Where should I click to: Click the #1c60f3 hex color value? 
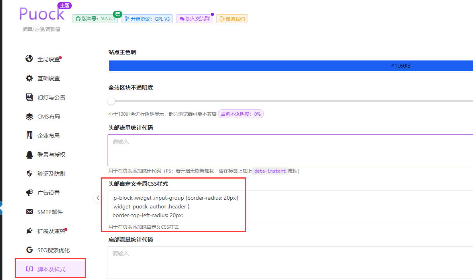(x=400, y=66)
